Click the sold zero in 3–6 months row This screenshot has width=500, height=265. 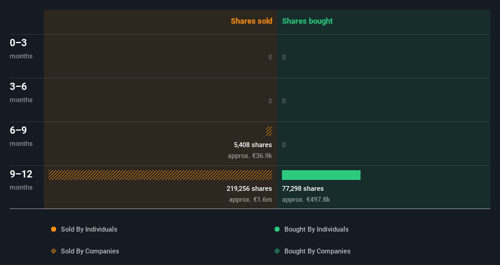tap(270, 101)
